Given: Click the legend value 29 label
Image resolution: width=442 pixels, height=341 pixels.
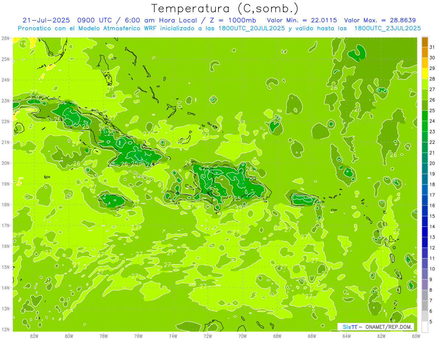Looking at the screenshot, I should (x=432, y=68).
